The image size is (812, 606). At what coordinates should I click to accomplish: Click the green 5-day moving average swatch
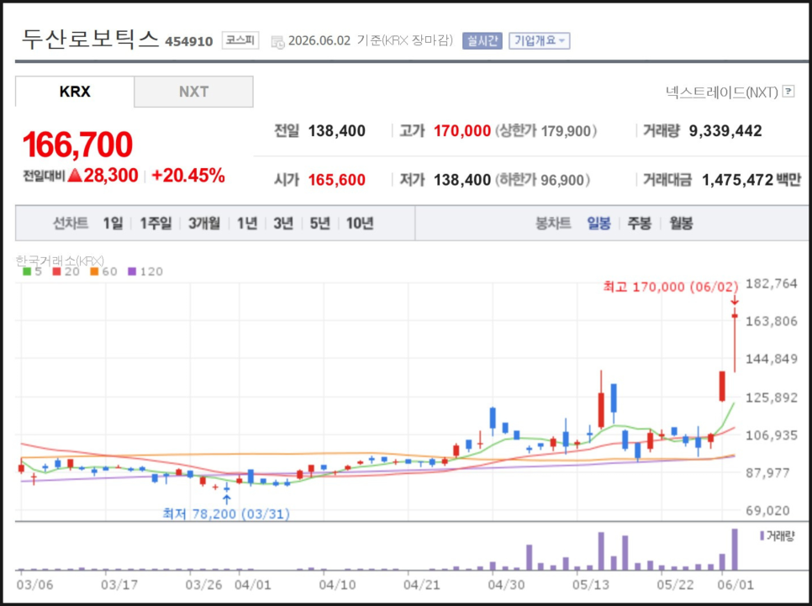(x=27, y=271)
